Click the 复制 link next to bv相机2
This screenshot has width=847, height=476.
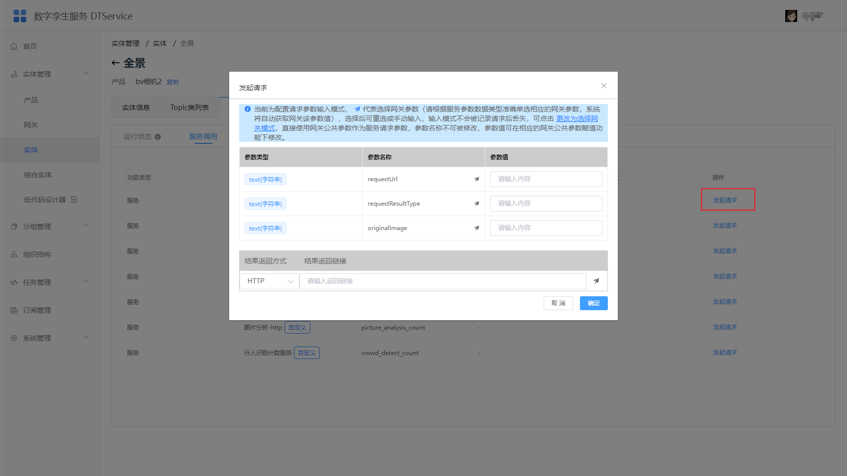click(172, 82)
